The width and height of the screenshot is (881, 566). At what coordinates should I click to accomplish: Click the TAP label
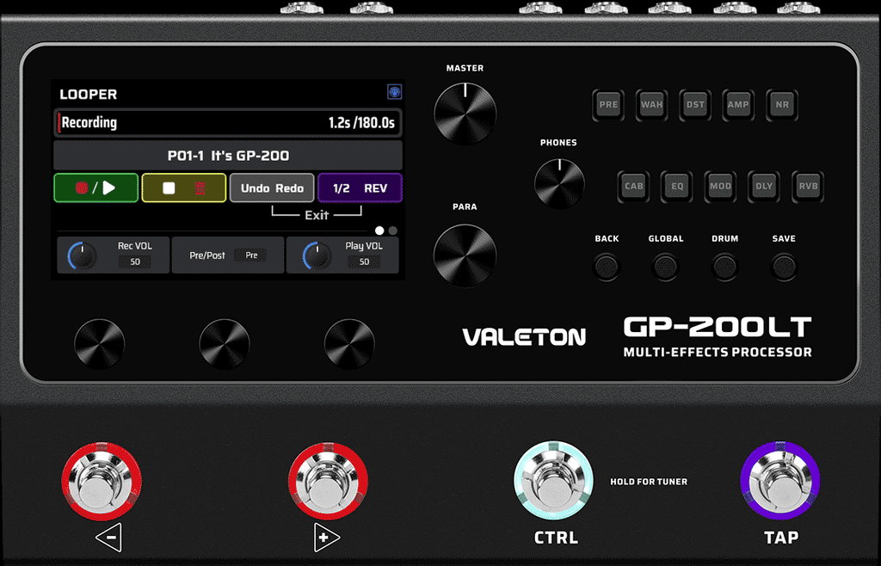tap(781, 538)
